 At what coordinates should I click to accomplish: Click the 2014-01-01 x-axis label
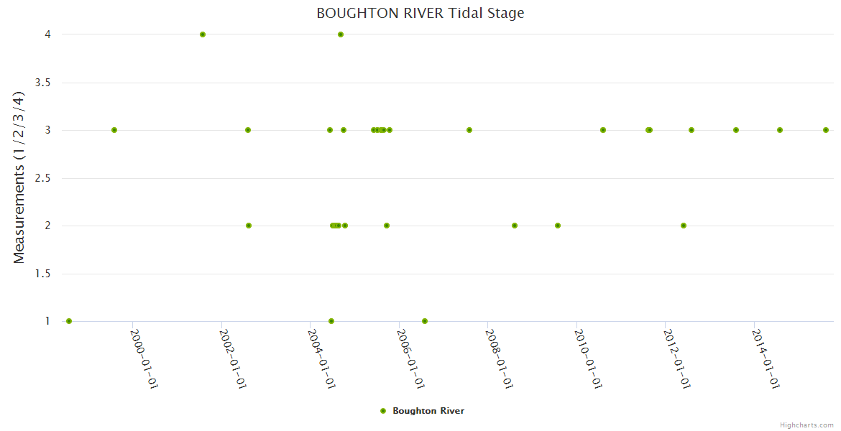[766, 358]
